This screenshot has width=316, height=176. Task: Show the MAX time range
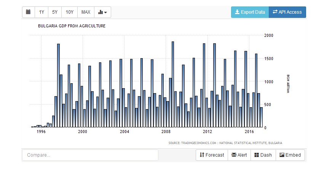pos(86,12)
